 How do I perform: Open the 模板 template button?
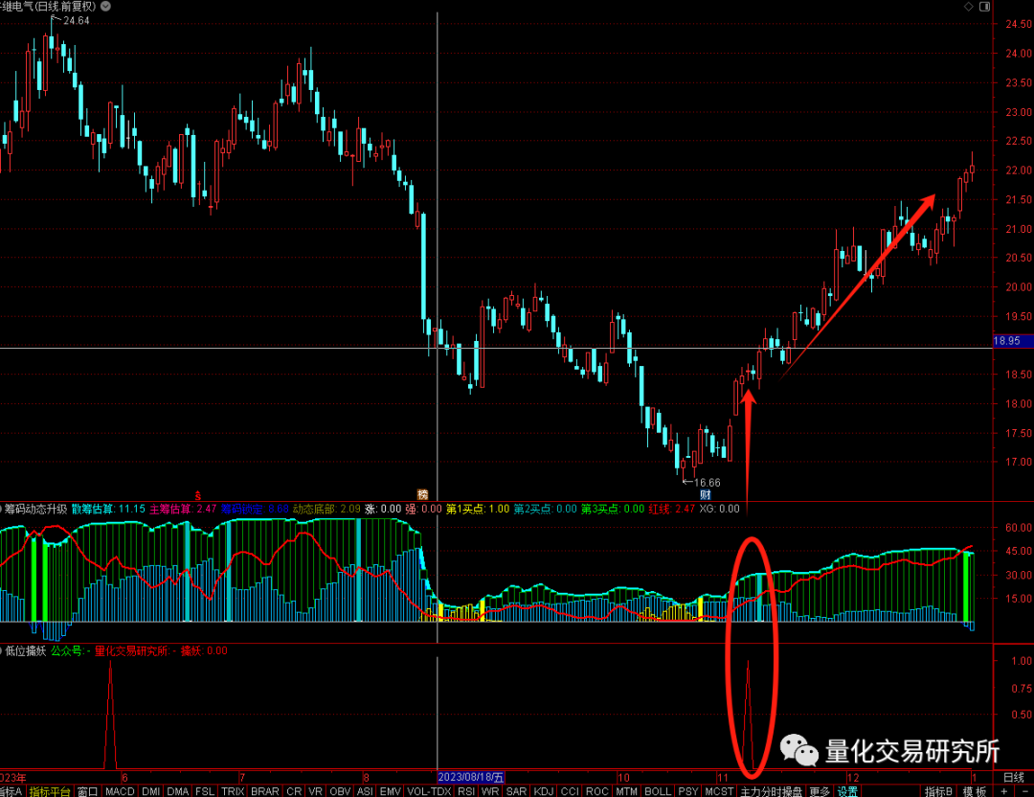975,791
